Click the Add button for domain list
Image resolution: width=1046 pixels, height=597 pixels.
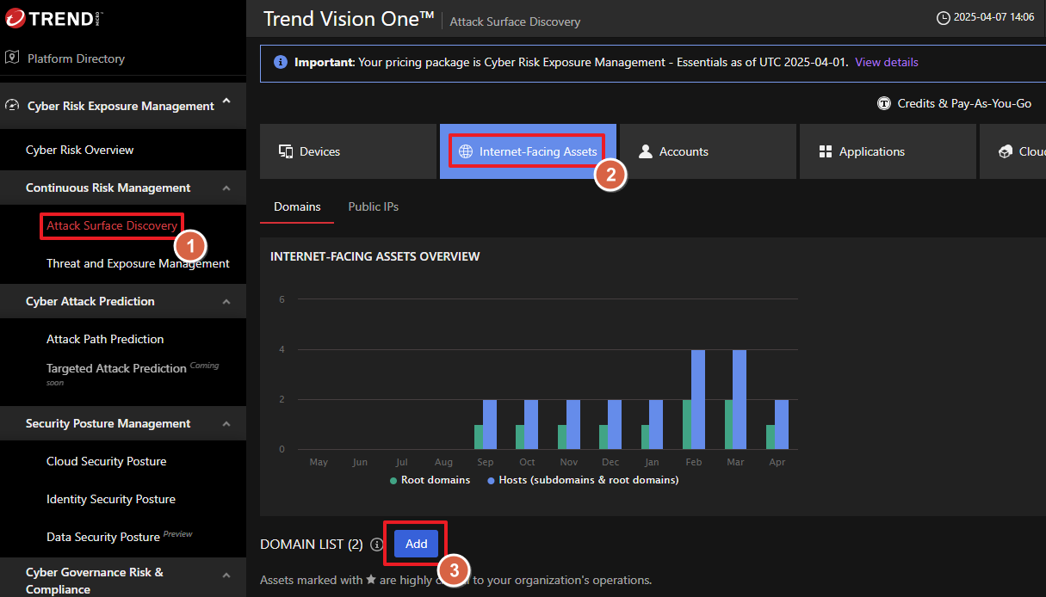pos(416,544)
